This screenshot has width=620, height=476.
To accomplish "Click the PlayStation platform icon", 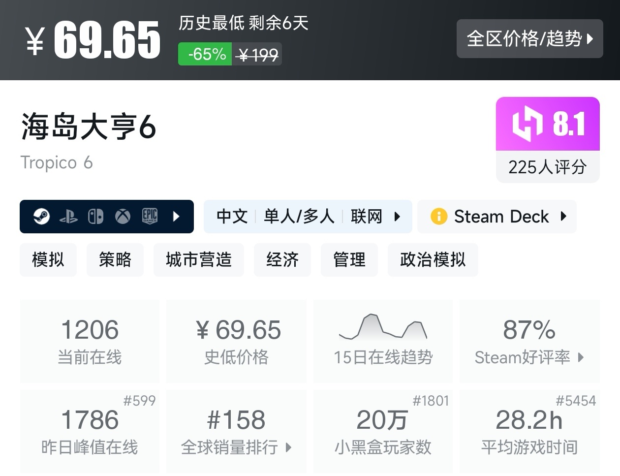I will click(68, 217).
